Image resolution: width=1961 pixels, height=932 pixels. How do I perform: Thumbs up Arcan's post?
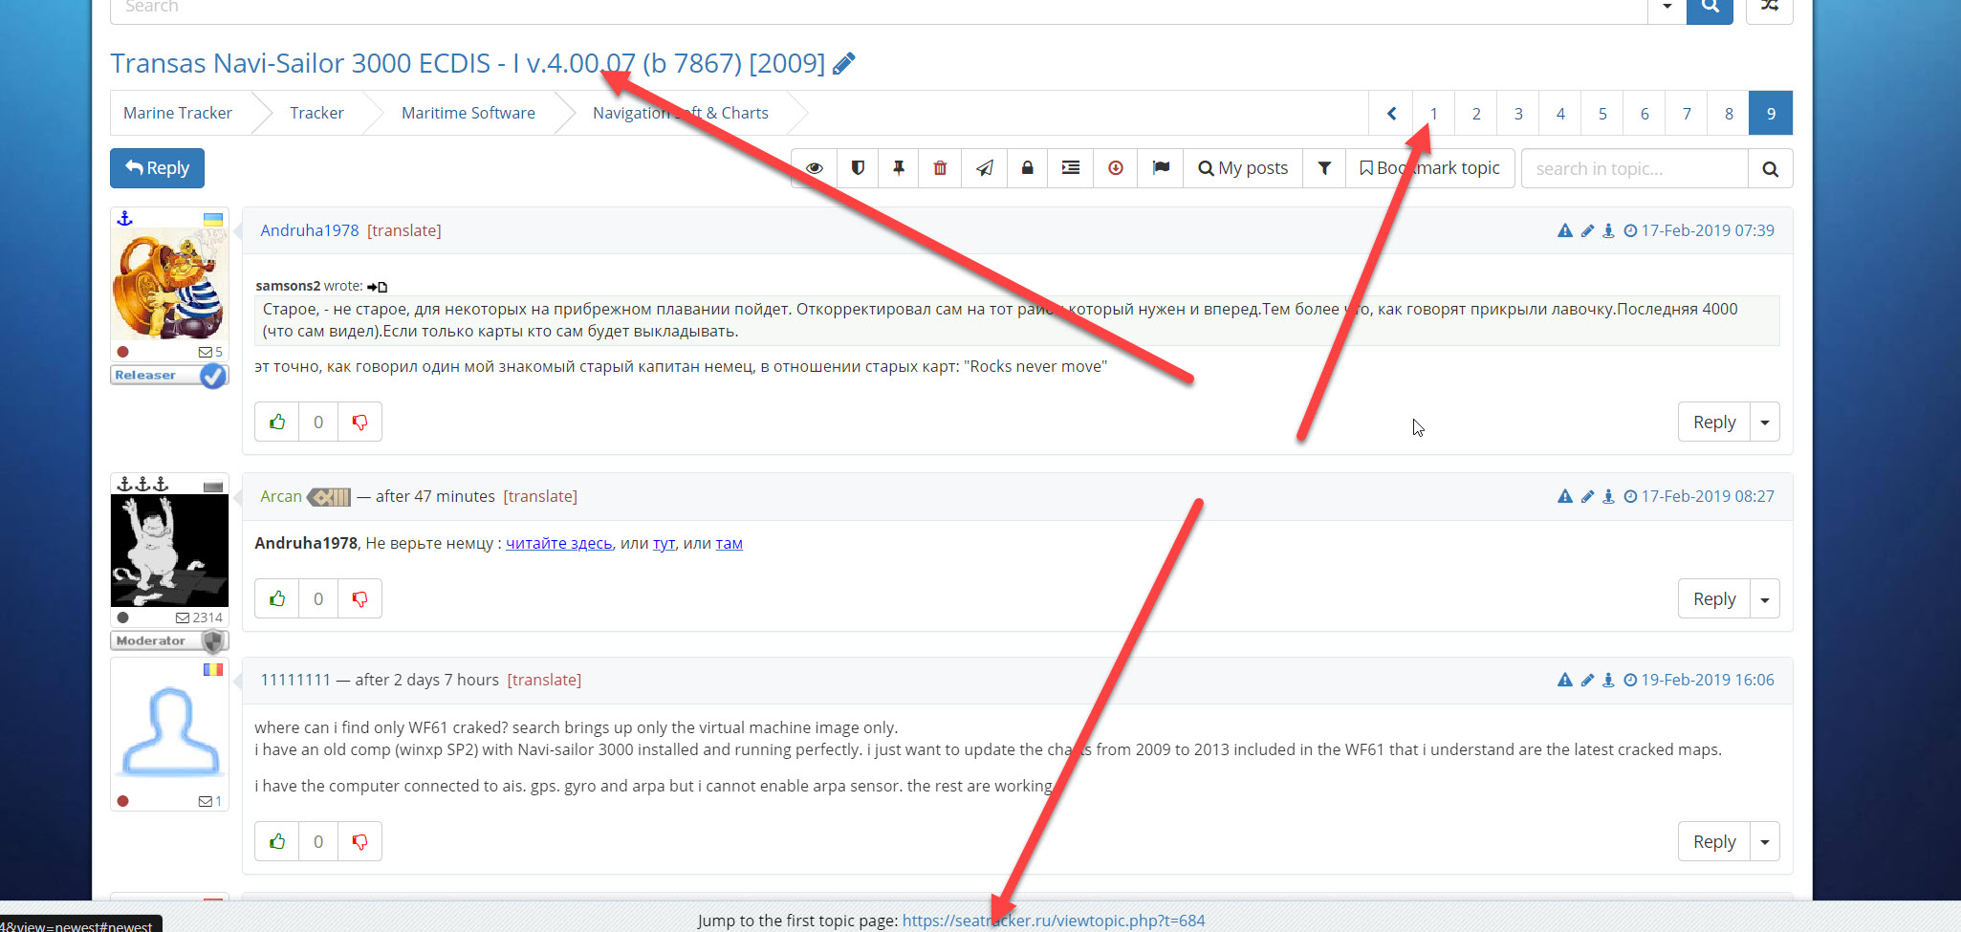277,599
